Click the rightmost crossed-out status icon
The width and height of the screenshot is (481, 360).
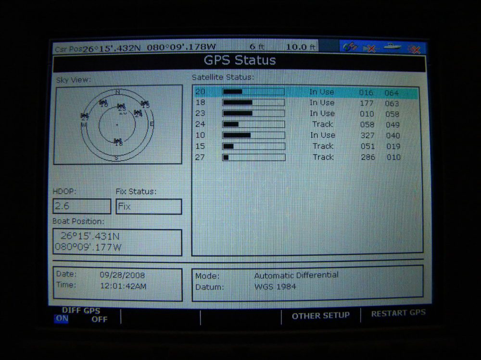click(x=414, y=48)
